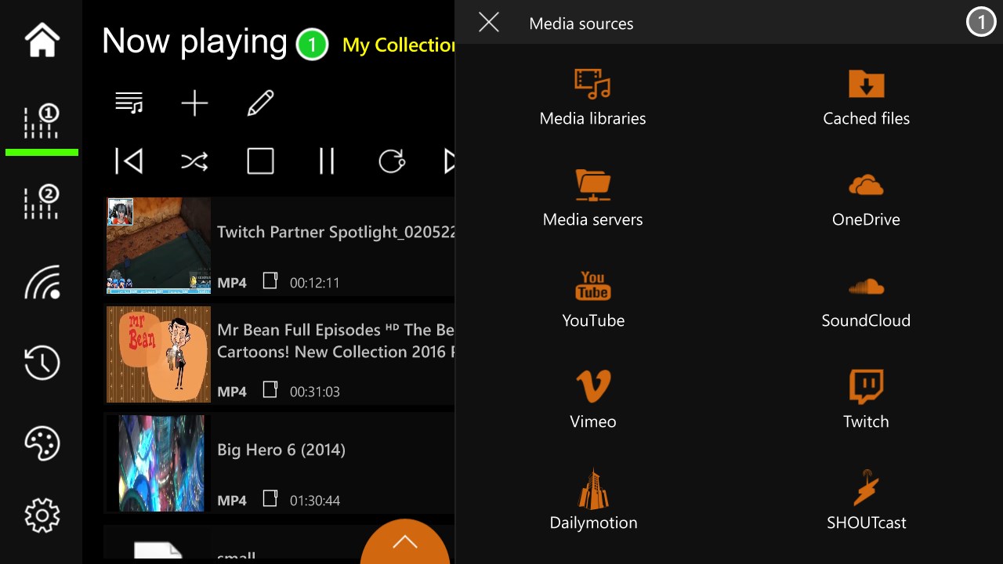Open Cached files source

pos(866,98)
